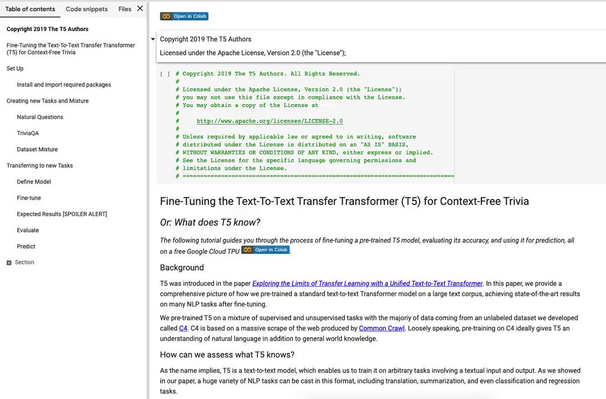Switch to the Code snippets tab
The width and height of the screenshot is (606, 399).
click(86, 9)
